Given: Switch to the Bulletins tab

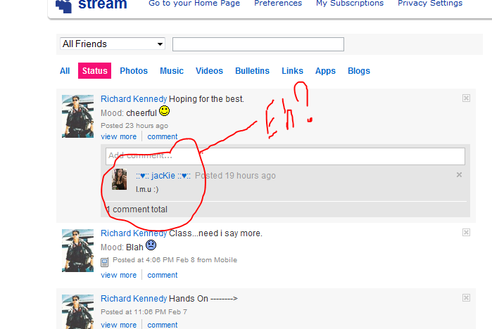Looking at the screenshot, I should (x=252, y=71).
